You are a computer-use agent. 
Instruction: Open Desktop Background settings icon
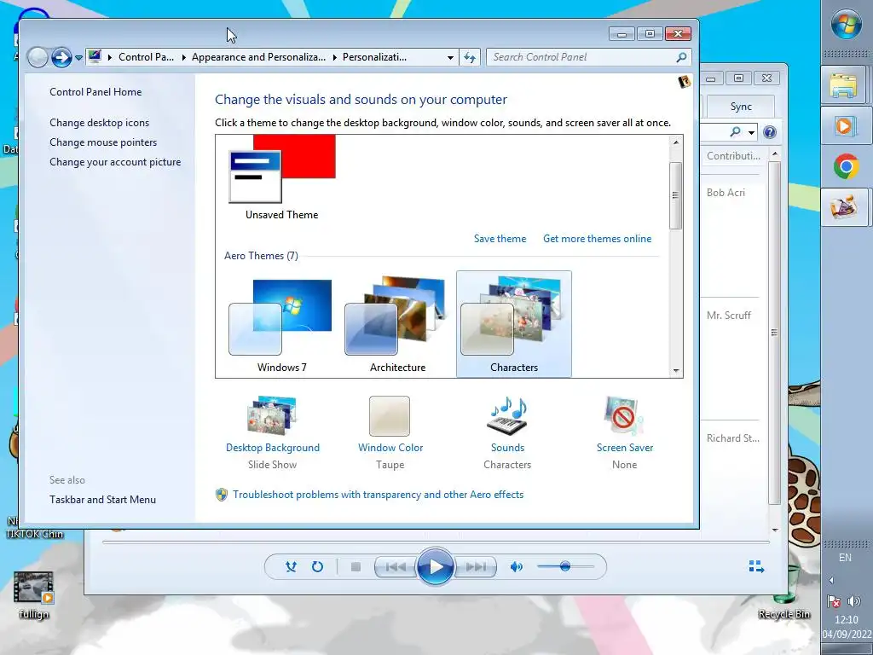point(272,415)
